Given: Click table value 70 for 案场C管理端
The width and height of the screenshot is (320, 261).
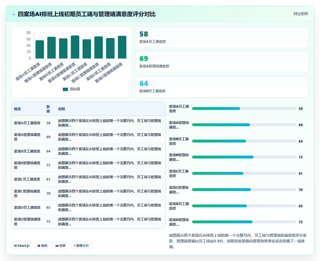Looking at the screenshot, I should pos(48,193).
